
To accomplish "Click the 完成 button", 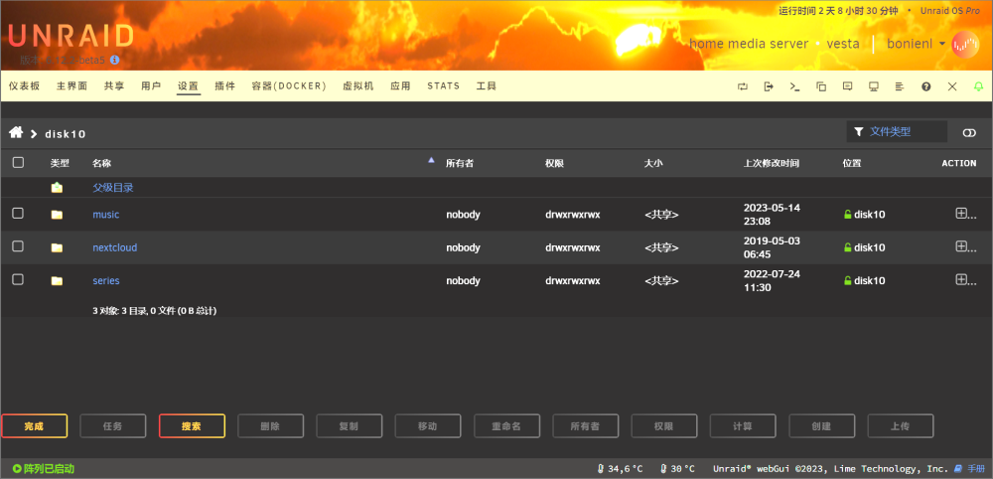I will click(x=34, y=426).
